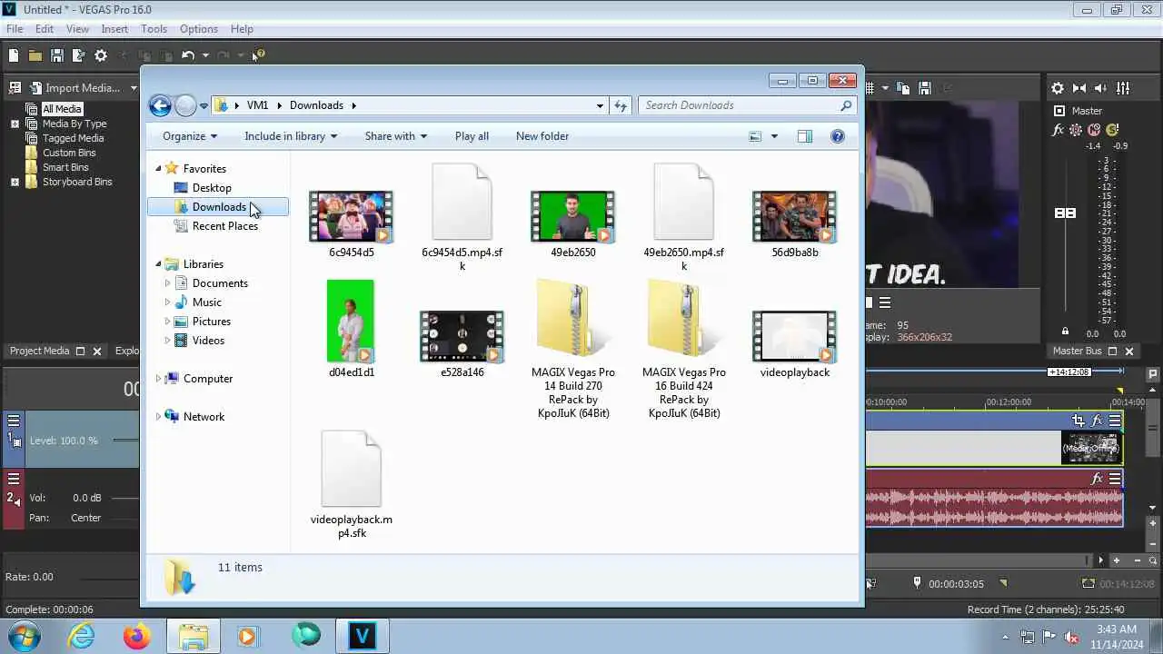This screenshot has width=1163, height=654.
Task: Click the copy snapshot icon above preview
Action: (903, 88)
